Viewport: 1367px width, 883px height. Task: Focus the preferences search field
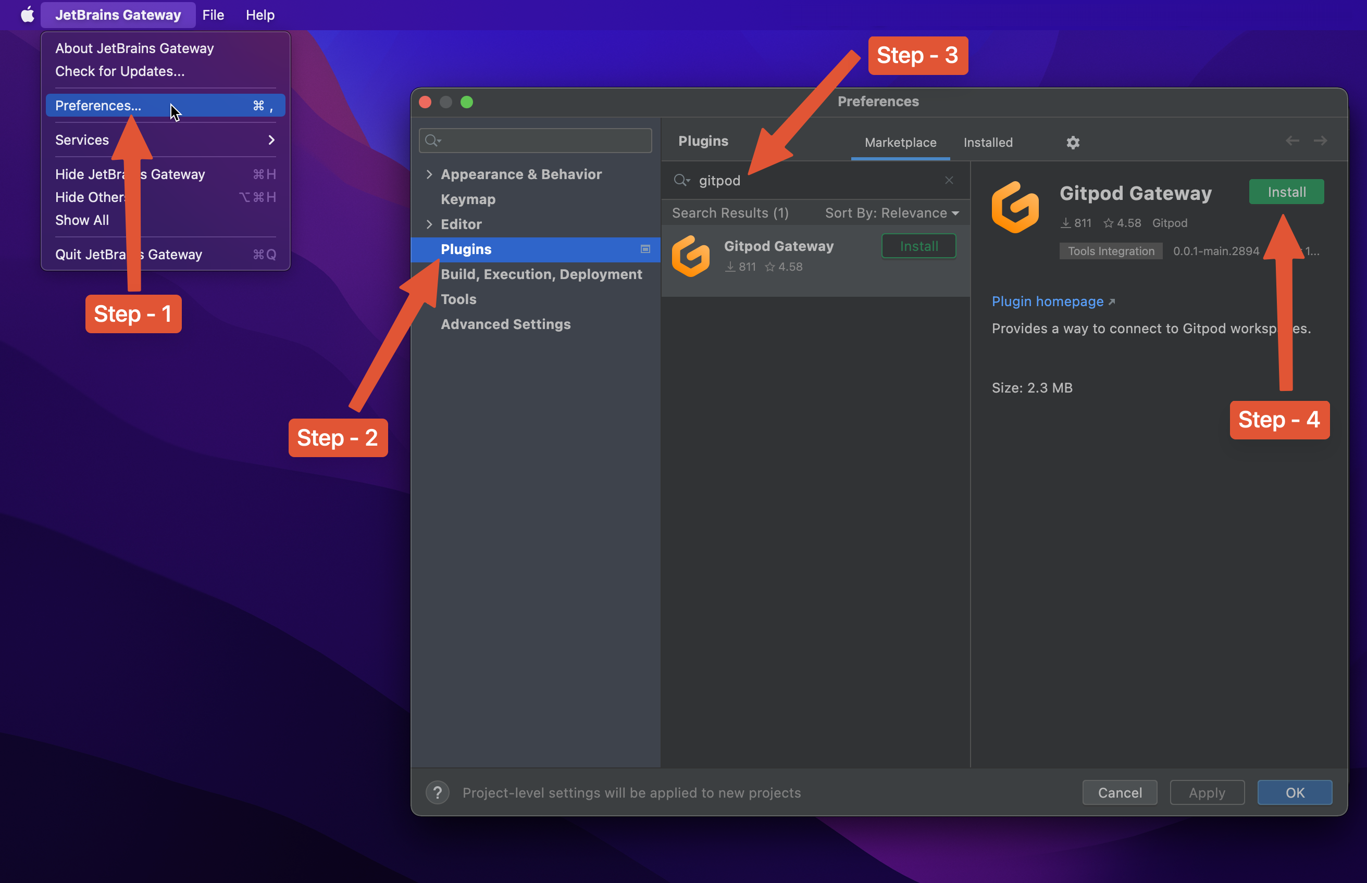535,141
